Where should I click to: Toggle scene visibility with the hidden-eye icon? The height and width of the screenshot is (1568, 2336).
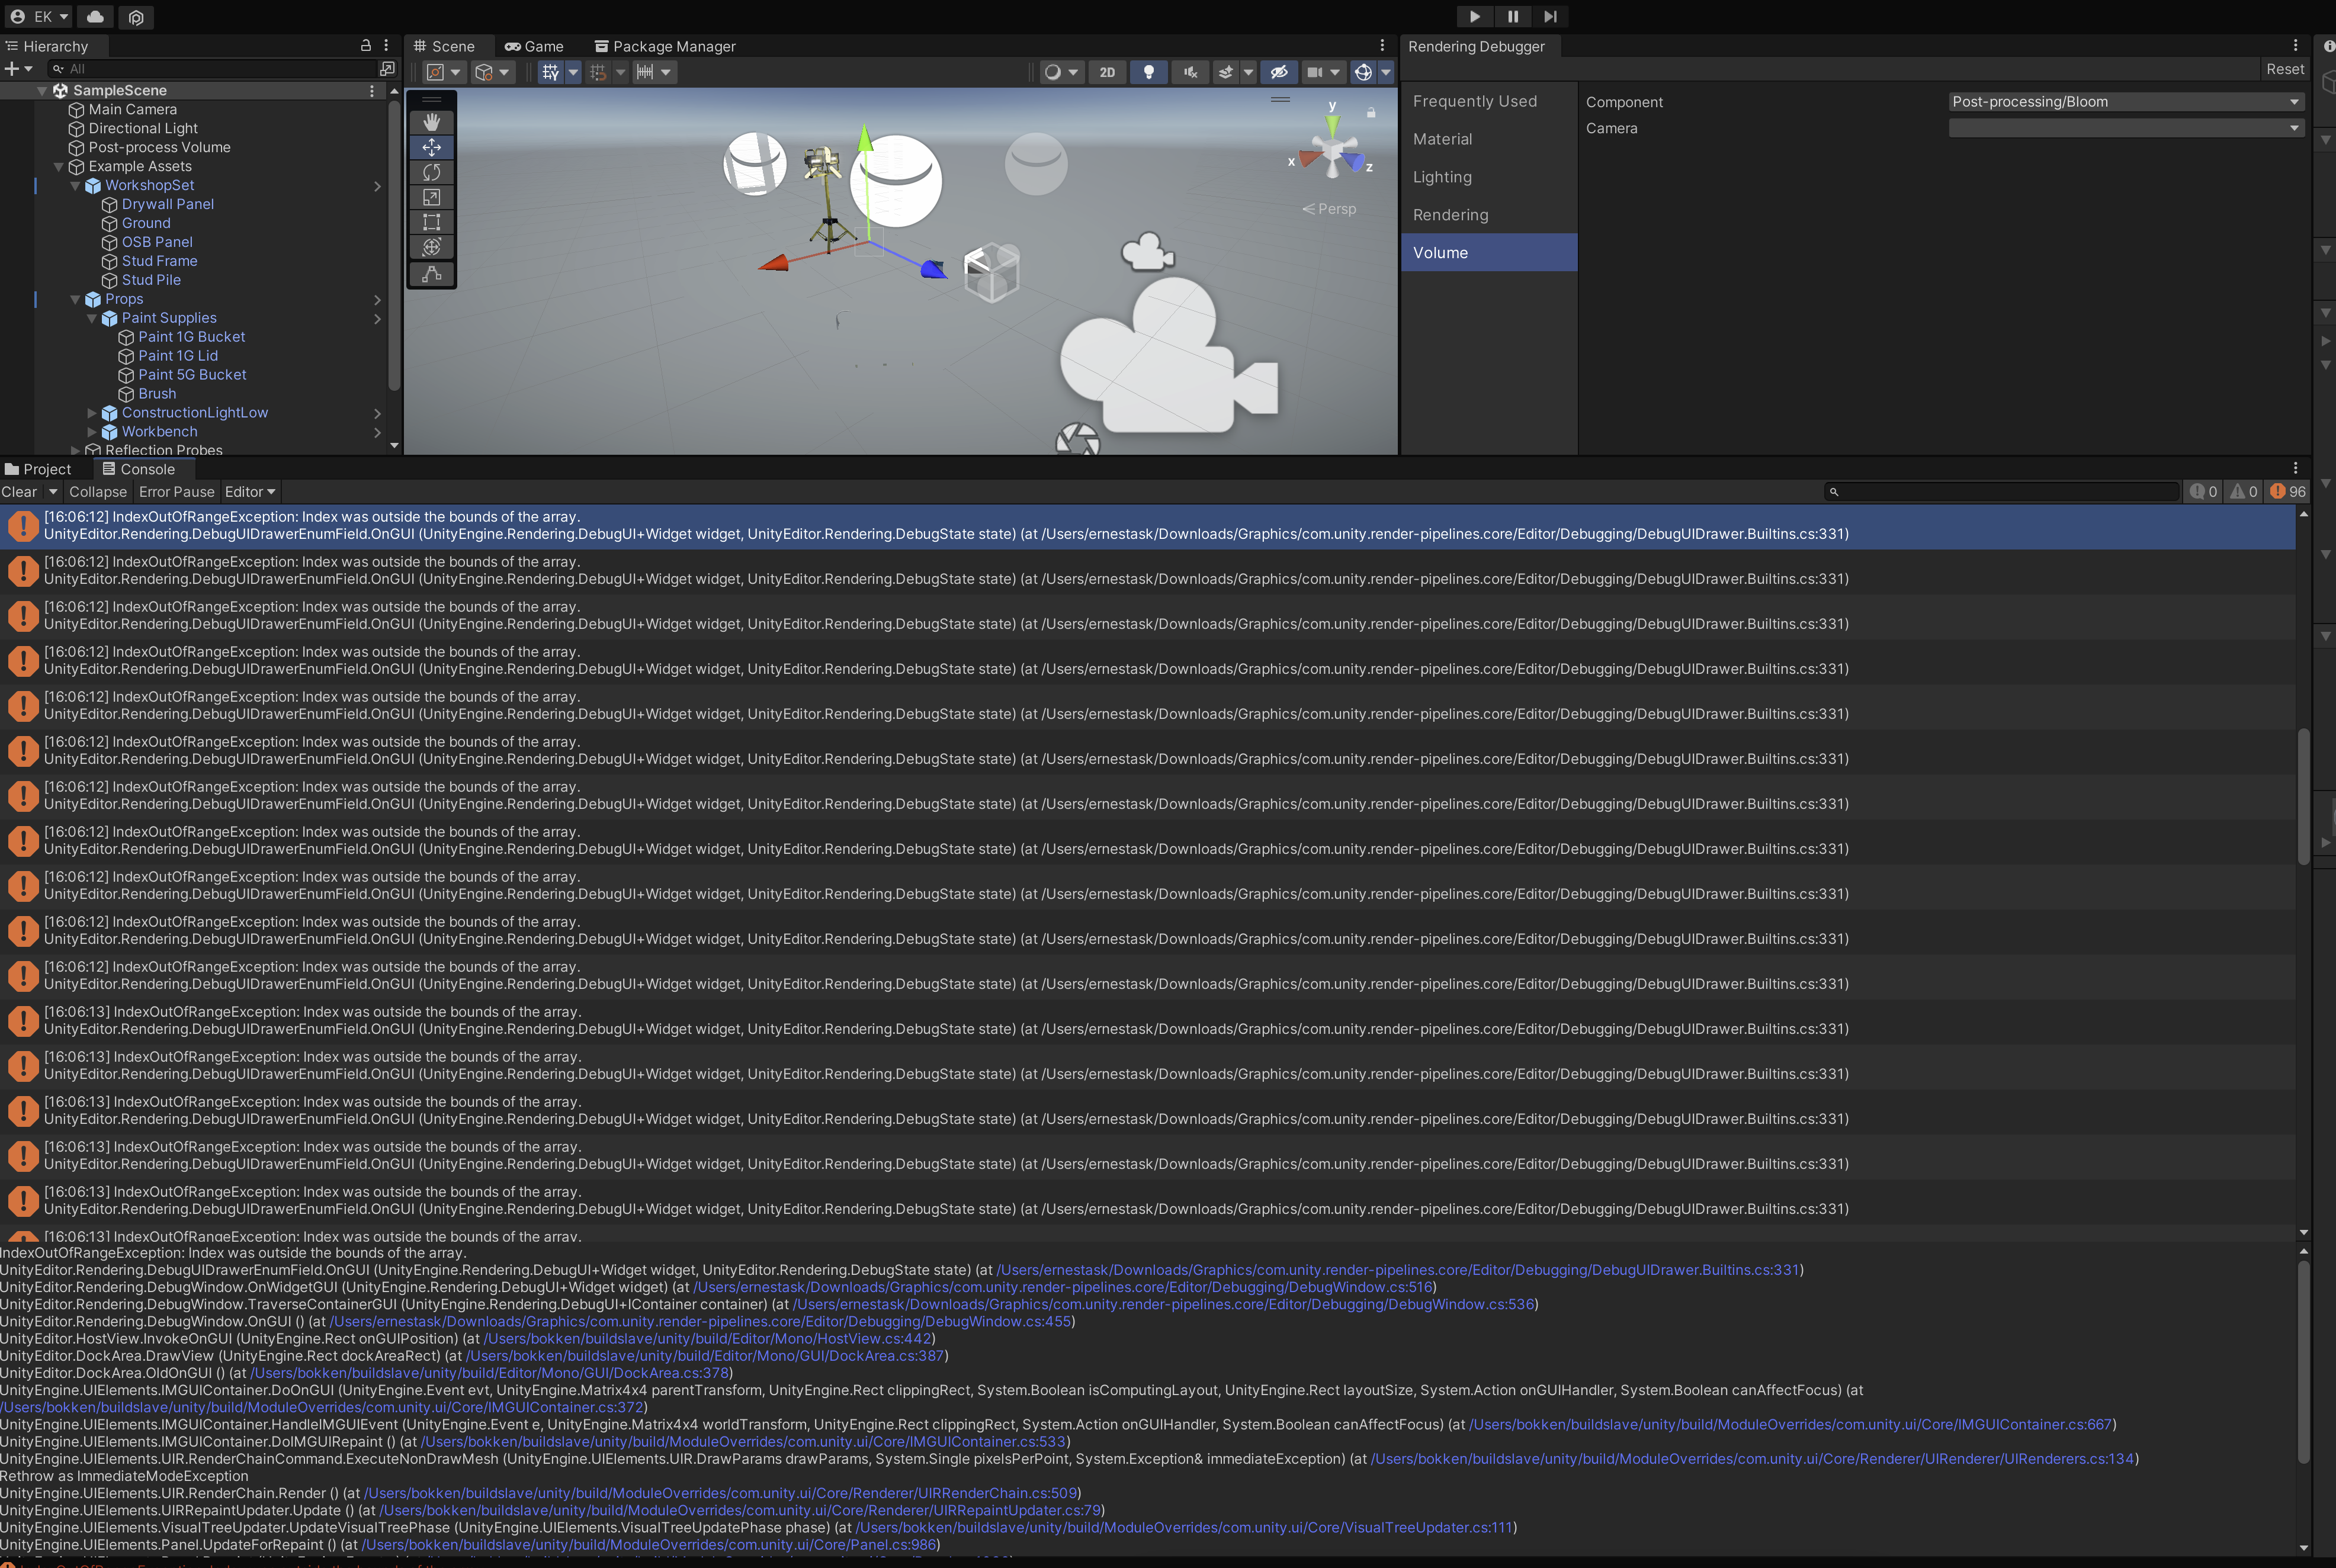[x=1278, y=72]
